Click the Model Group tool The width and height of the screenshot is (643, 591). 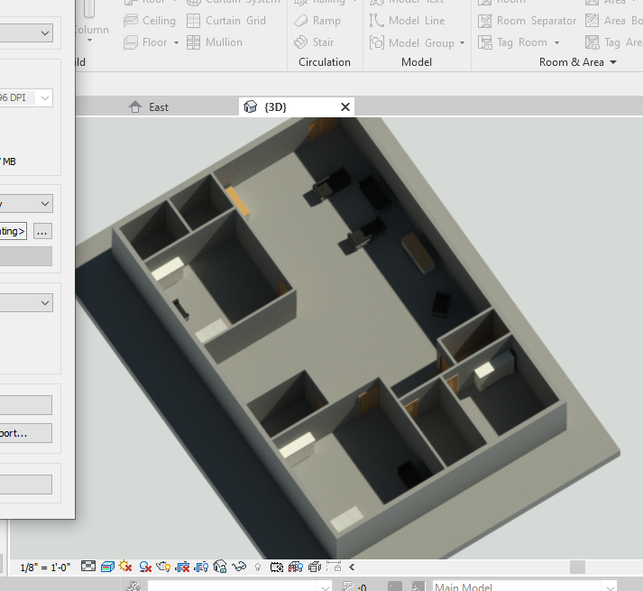tap(412, 42)
